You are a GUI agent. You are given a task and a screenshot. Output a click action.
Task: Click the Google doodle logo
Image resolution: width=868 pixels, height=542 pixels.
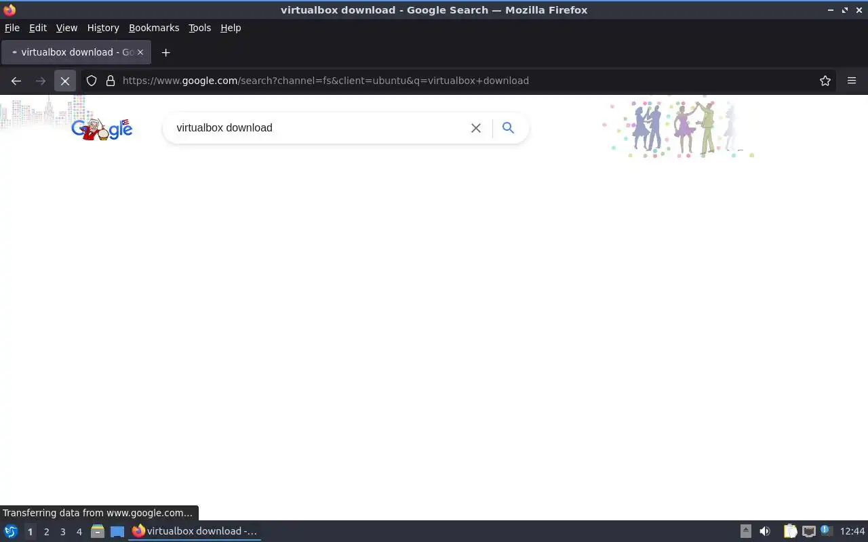pos(102,128)
